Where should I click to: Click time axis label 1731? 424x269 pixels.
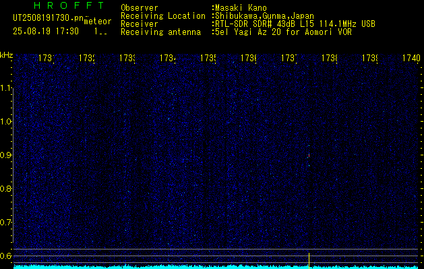pyautogui.click(x=47, y=58)
